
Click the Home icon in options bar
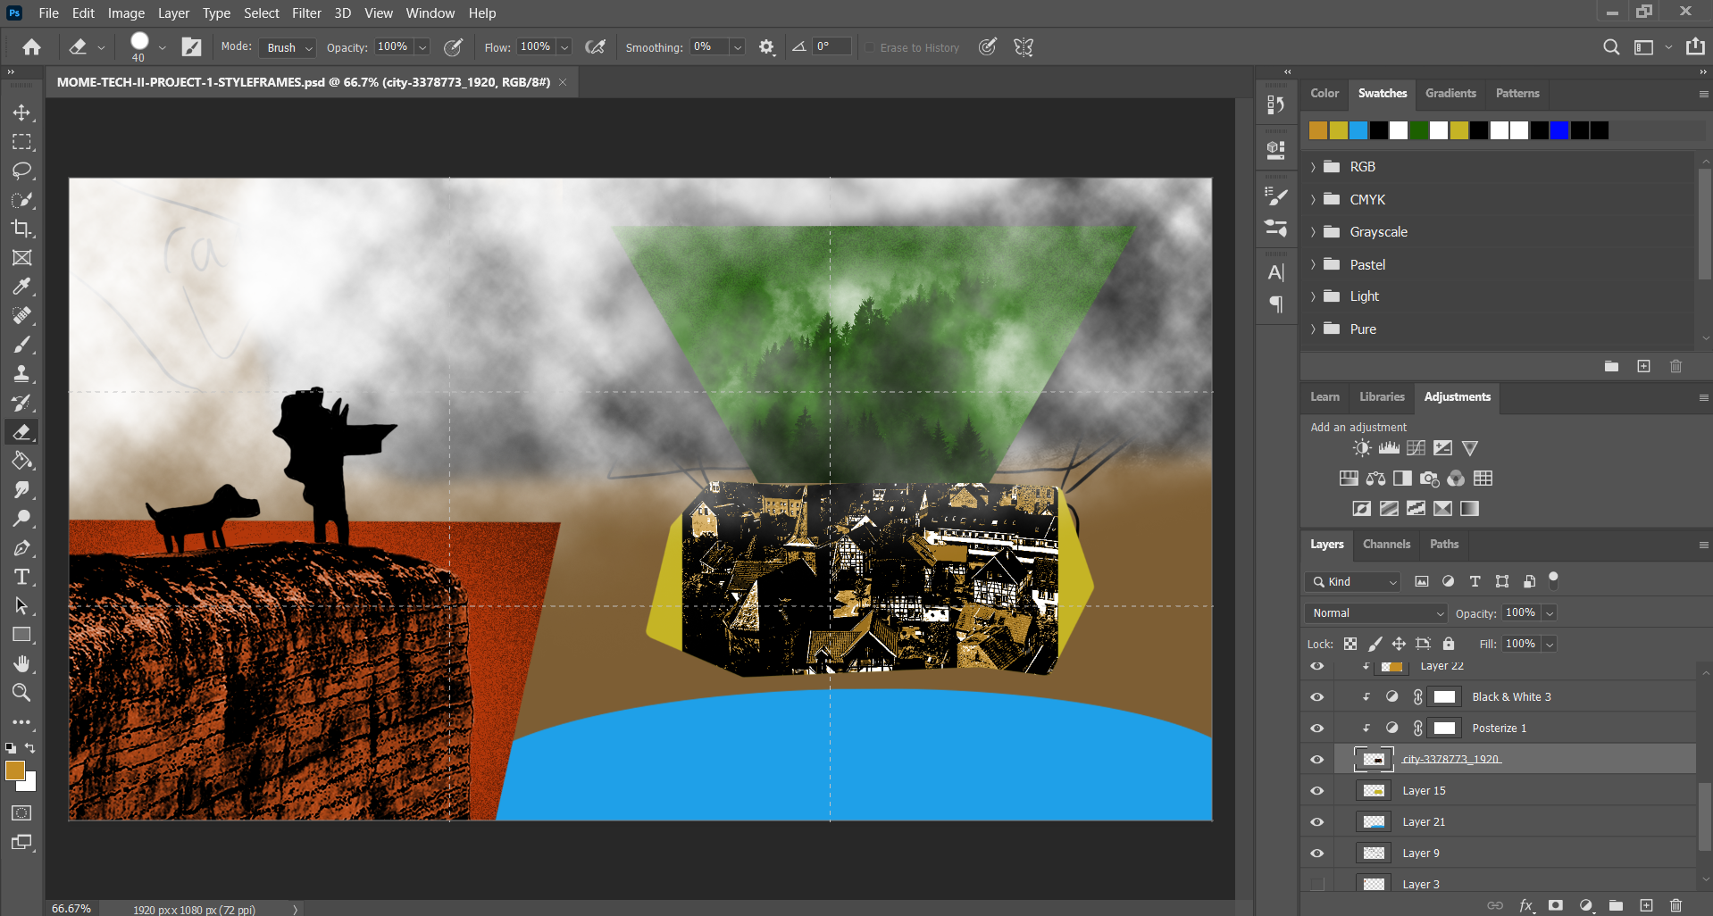point(31,47)
